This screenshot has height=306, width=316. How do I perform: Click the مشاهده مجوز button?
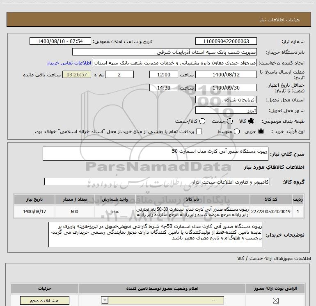pos(45,301)
